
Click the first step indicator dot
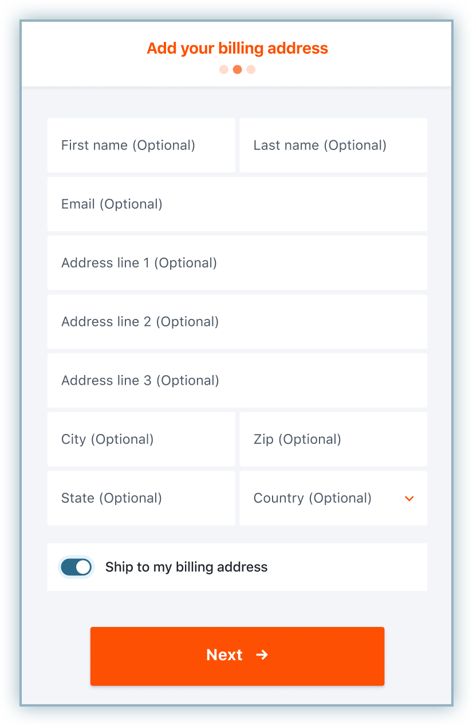point(224,70)
